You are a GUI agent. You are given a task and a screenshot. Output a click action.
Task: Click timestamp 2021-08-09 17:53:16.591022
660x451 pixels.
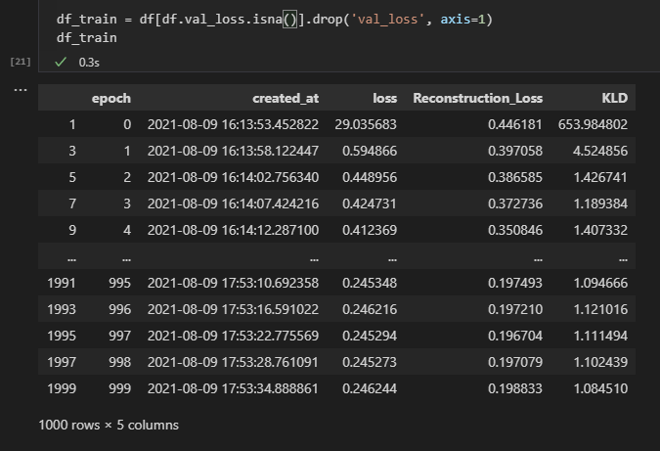233,309
